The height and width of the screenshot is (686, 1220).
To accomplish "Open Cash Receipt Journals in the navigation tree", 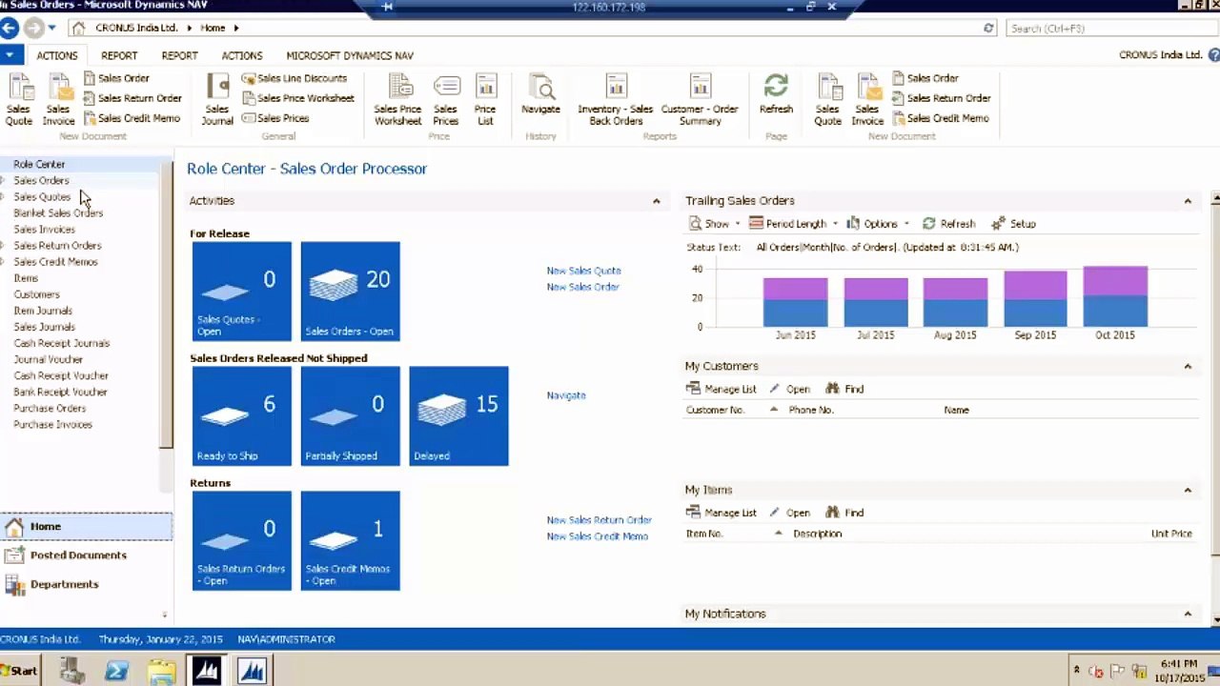I will click(62, 343).
